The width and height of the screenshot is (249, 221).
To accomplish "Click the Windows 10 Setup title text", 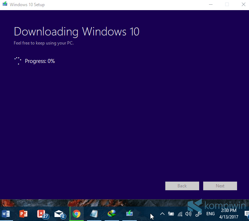I will [27, 5].
